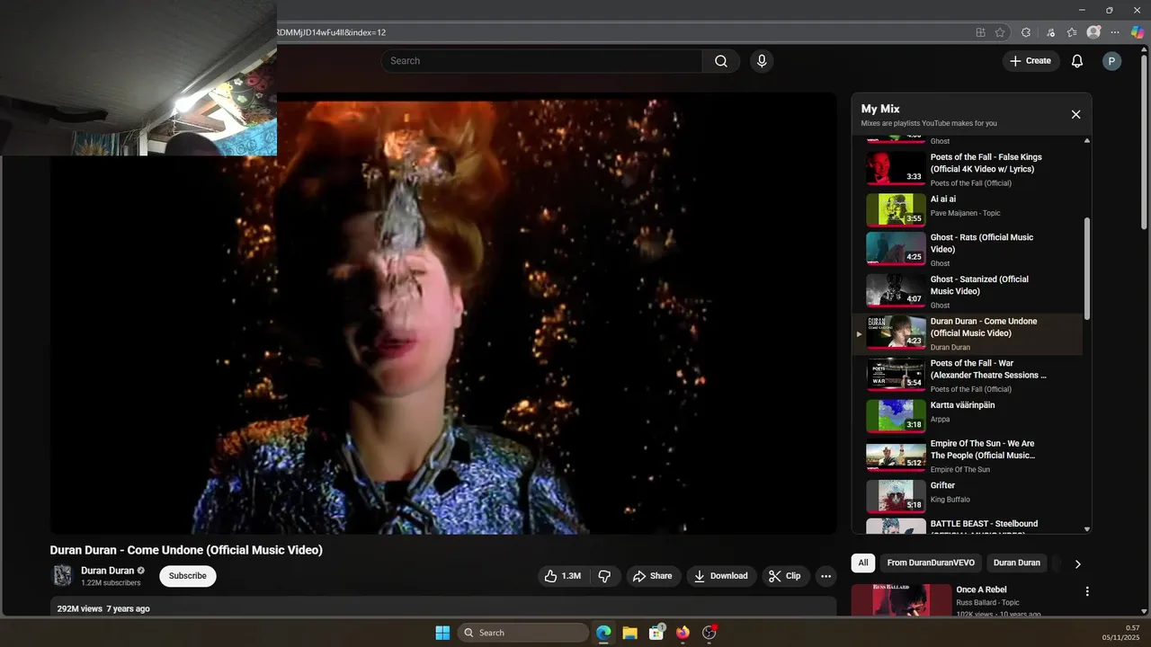Open options menu for Once A Rebel
Image resolution: width=1151 pixels, height=647 pixels.
tap(1087, 591)
